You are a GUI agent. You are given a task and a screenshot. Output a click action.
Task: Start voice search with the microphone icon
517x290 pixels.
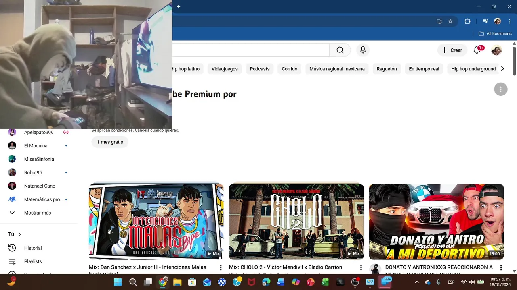pyautogui.click(x=363, y=50)
